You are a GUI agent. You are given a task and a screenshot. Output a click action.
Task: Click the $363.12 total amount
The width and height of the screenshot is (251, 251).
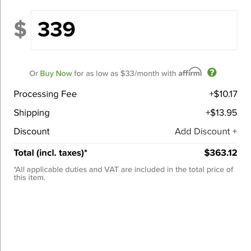[x=221, y=153]
